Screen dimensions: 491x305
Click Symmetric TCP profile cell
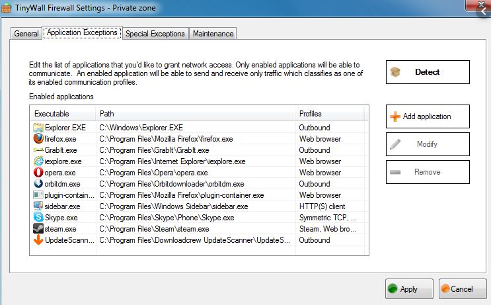point(328,218)
